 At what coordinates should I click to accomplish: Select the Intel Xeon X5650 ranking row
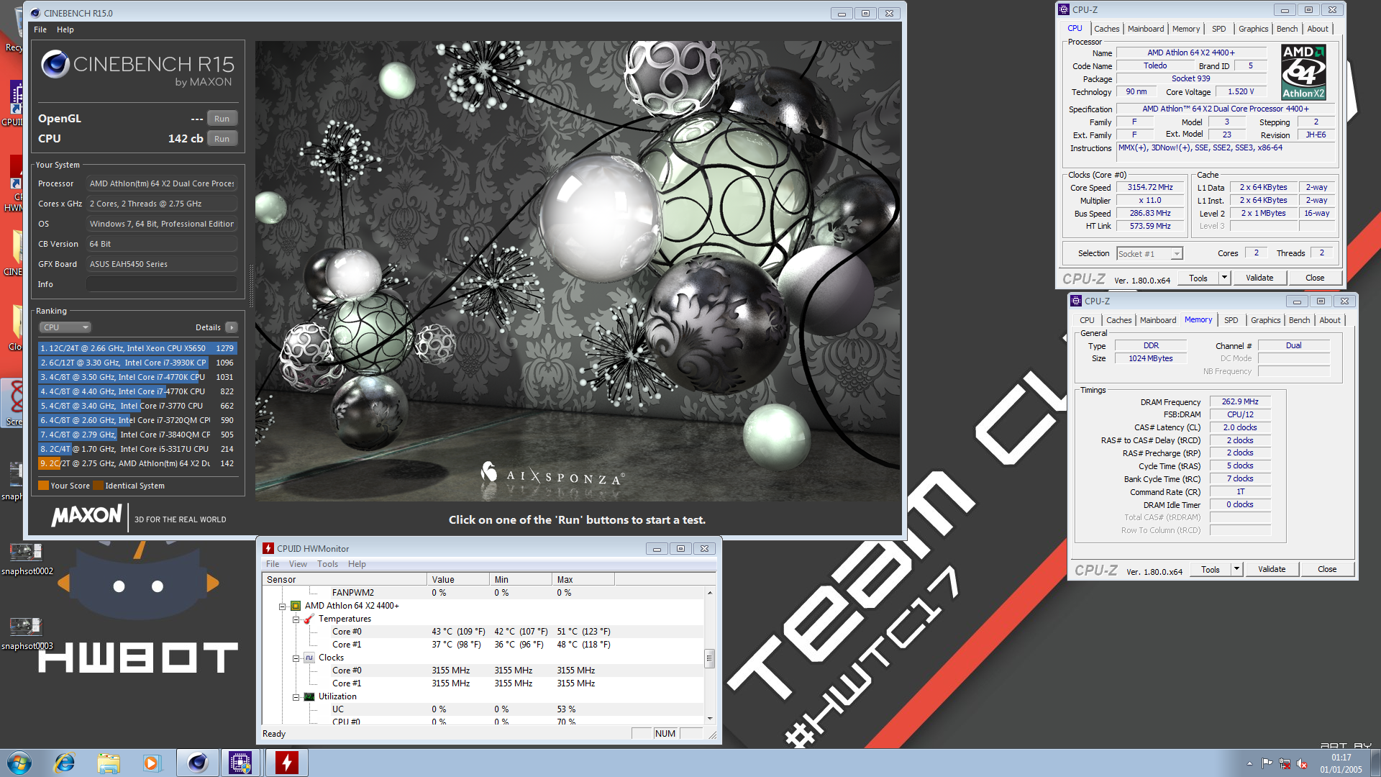tap(137, 348)
